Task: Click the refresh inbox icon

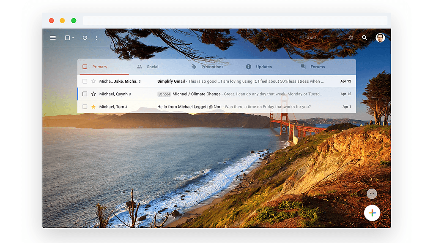Action: point(85,38)
